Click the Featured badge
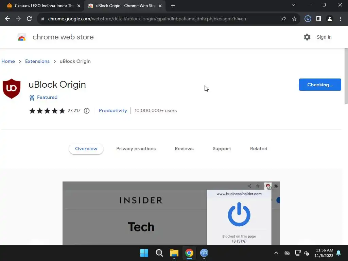This screenshot has height=261, width=348. point(43,98)
